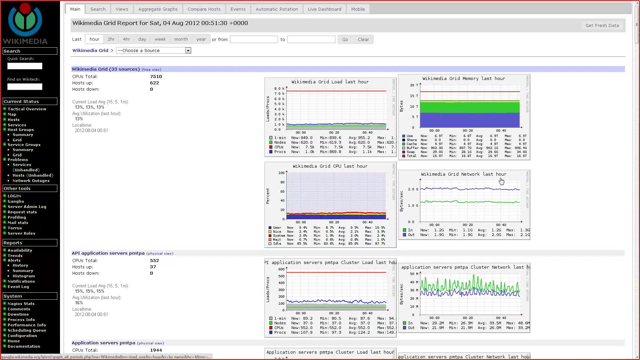The width and height of the screenshot is (640, 360).
Task: Click green bullet beside Map
Action: point(5,114)
